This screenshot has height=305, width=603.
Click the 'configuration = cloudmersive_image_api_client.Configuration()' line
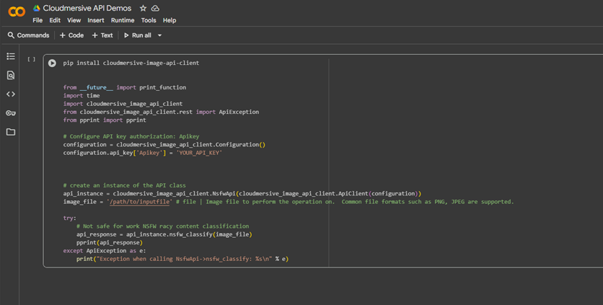[x=164, y=145]
